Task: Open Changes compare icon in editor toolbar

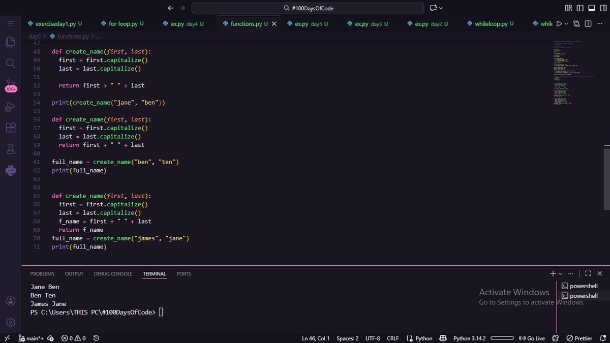Action: point(576,24)
